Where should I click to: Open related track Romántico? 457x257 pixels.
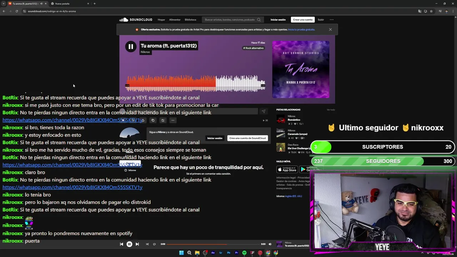tap(294, 120)
